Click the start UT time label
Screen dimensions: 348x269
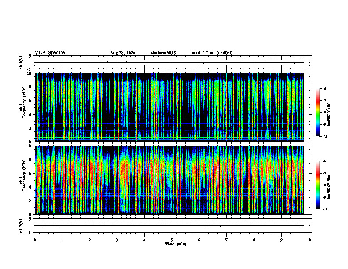pyautogui.click(x=212, y=53)
